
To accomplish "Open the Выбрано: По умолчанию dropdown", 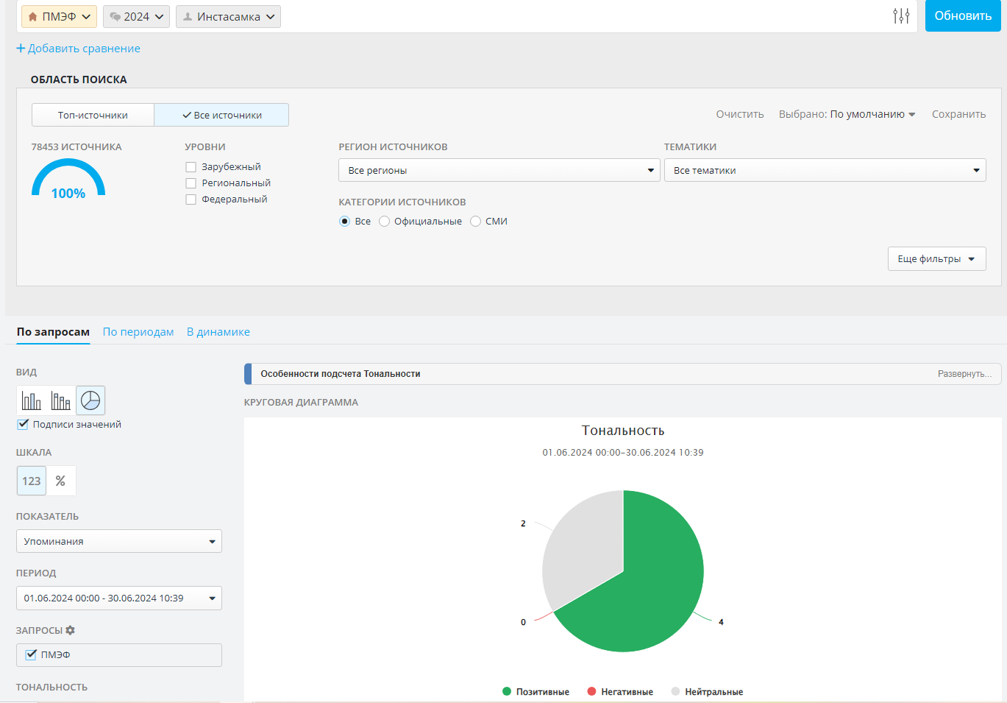I will click(x=847, y=114).
